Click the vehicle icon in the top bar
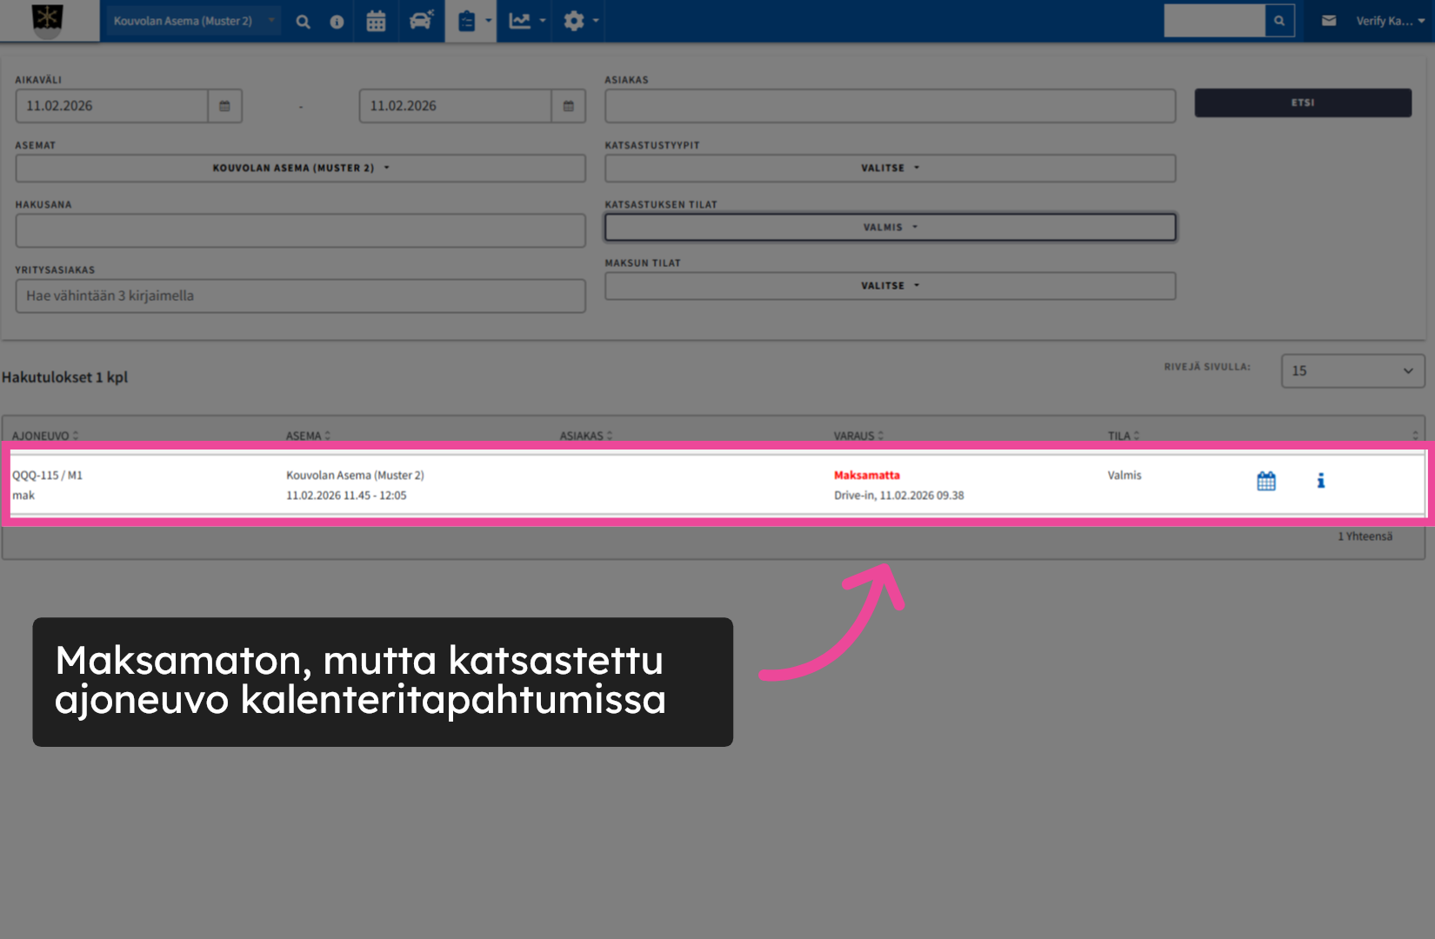This screenshot has width=1435, height=939. (420, 21)
